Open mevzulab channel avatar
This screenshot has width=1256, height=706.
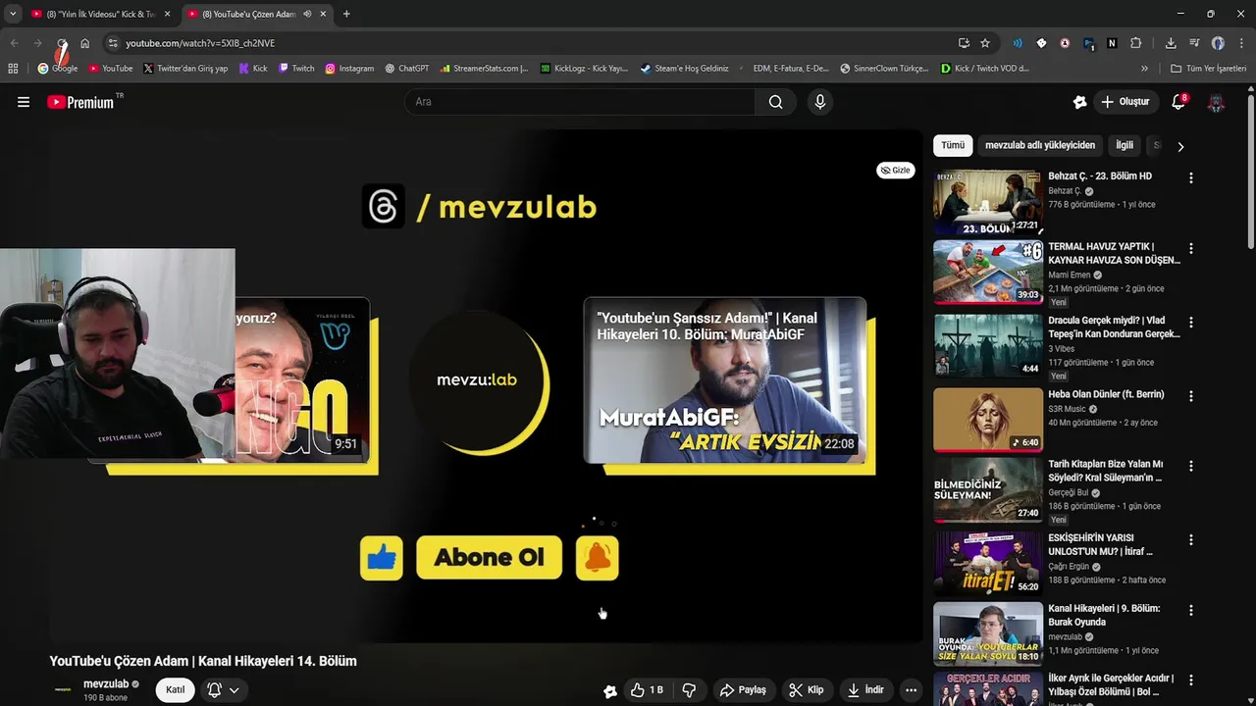coord(63,690)
